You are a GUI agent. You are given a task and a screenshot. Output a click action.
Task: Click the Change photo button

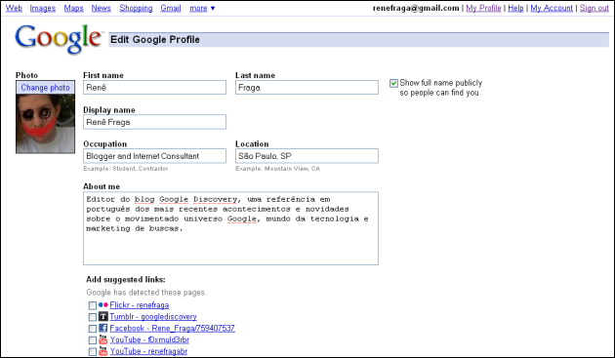coord(45,88)
